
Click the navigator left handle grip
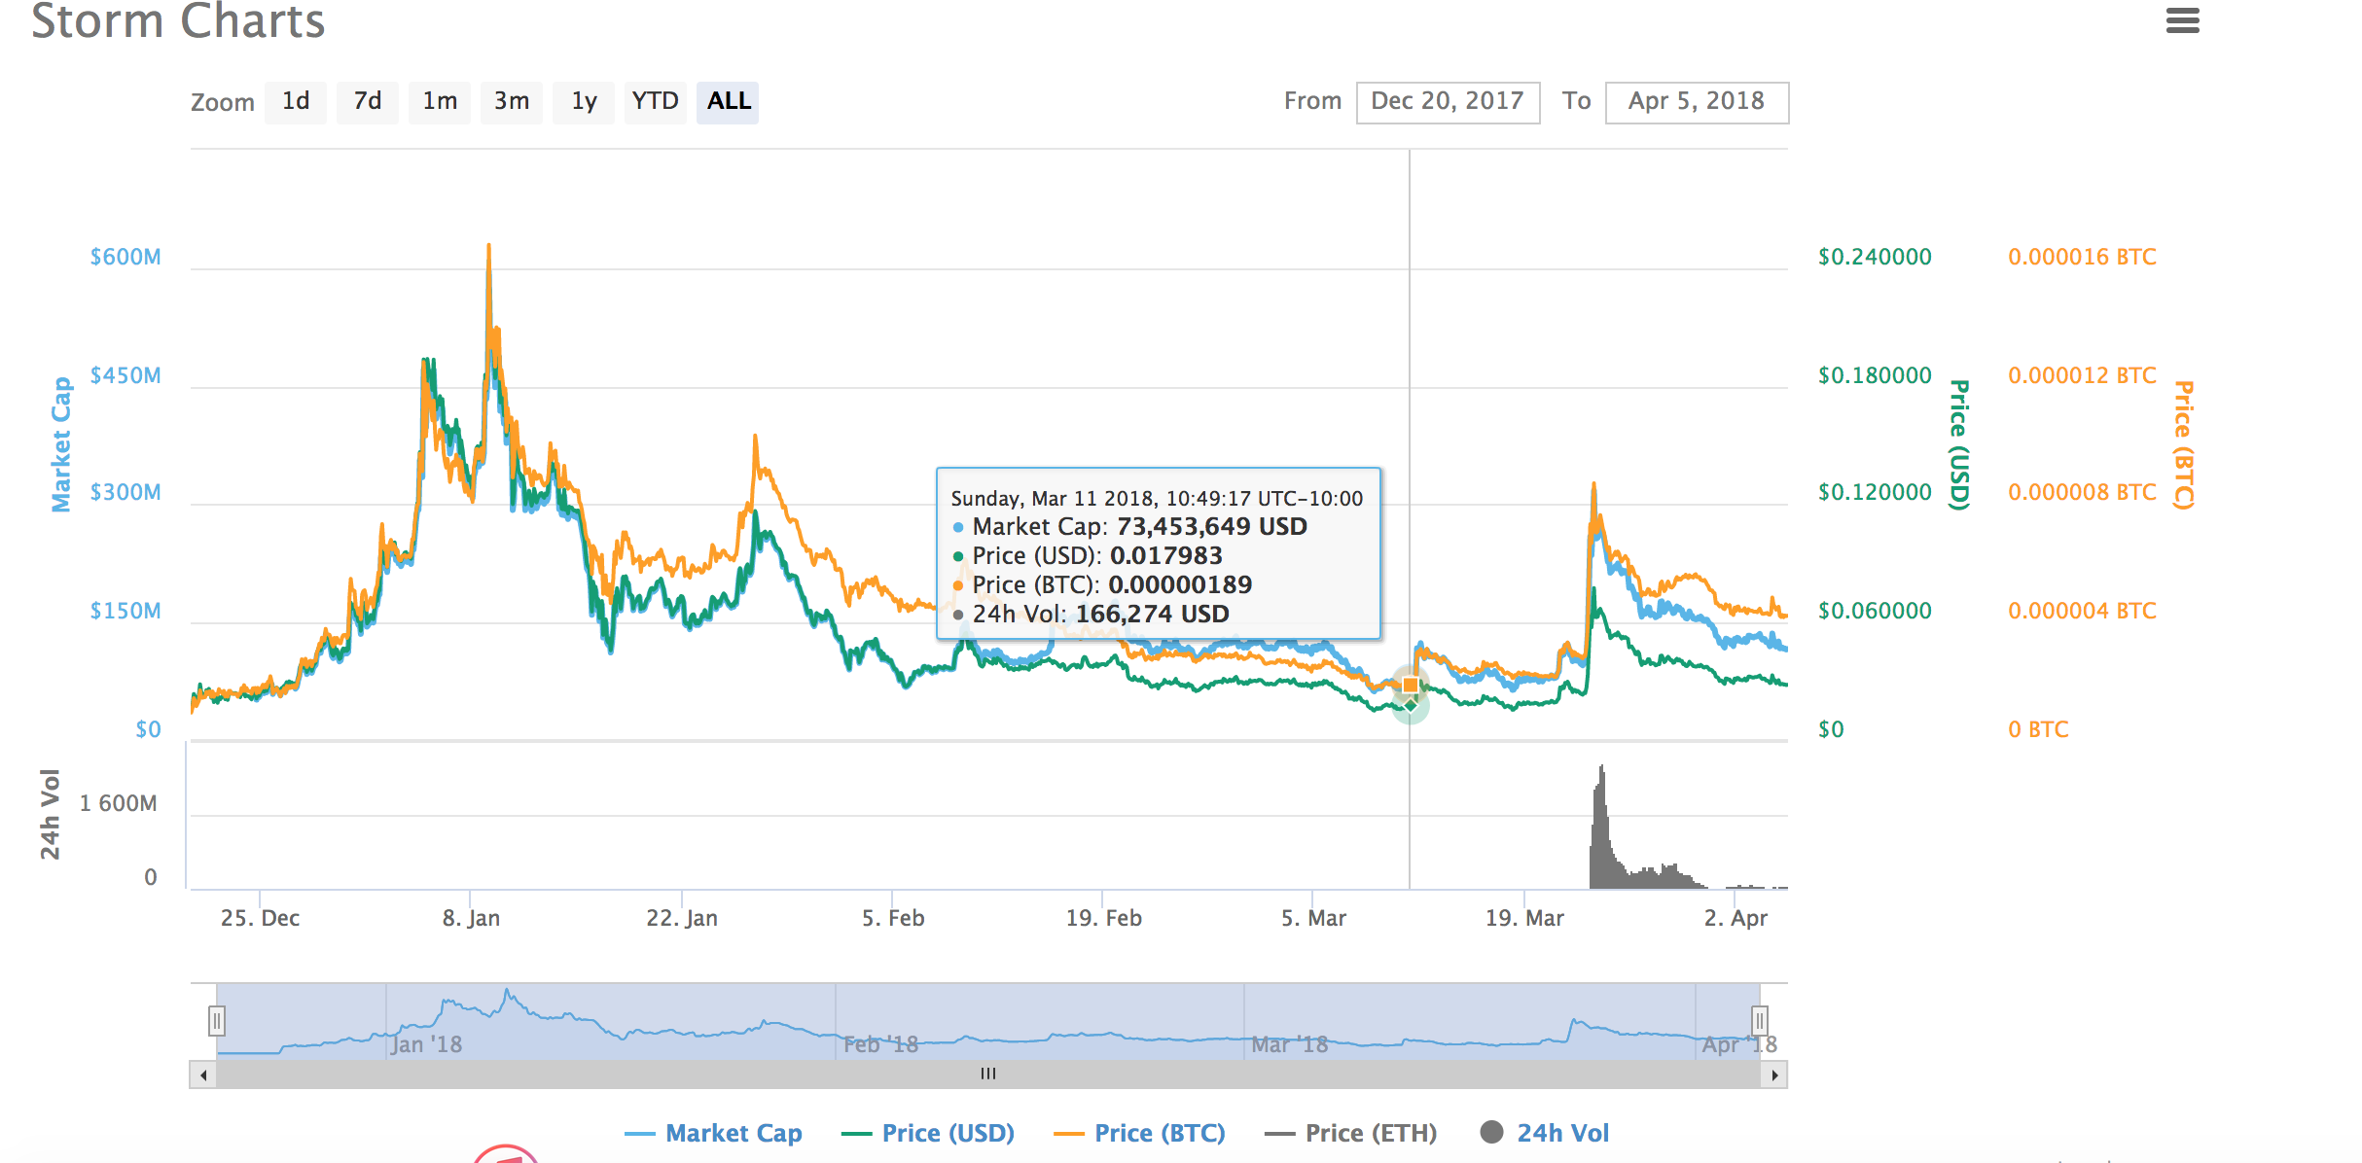(x=217, y=1021)
